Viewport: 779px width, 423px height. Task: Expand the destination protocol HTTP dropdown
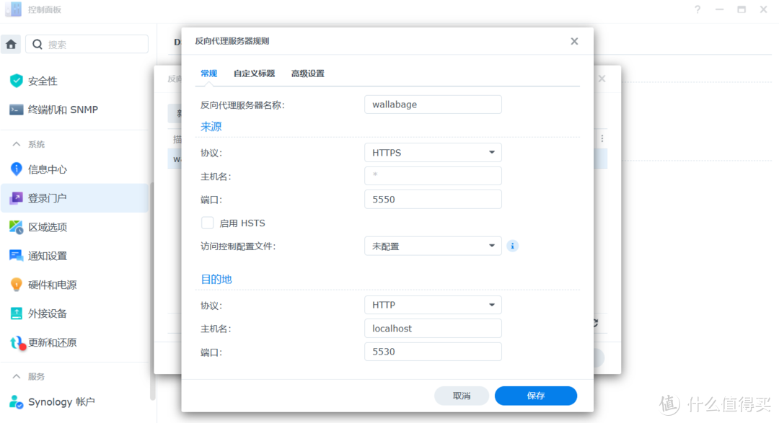pos(433,305)
